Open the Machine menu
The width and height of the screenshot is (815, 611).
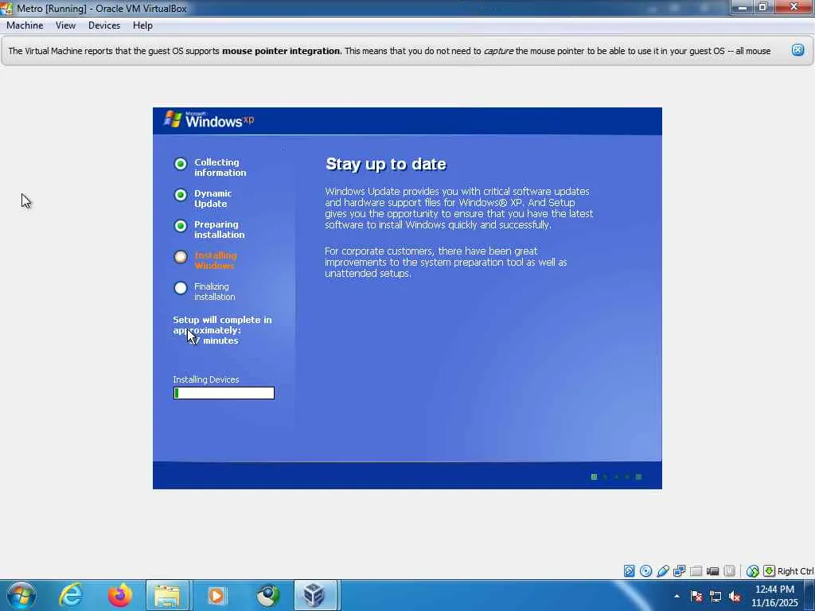(x=25, y=25)
